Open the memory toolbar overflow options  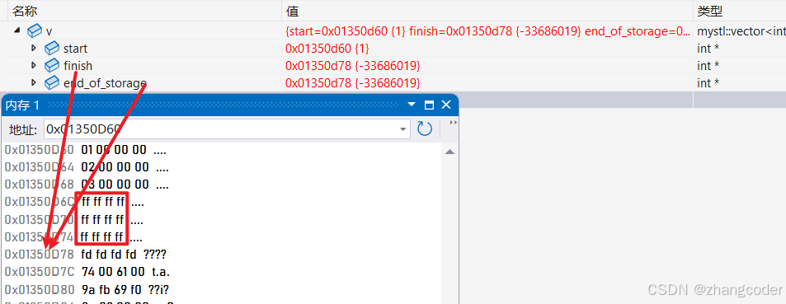pos(453,123)
